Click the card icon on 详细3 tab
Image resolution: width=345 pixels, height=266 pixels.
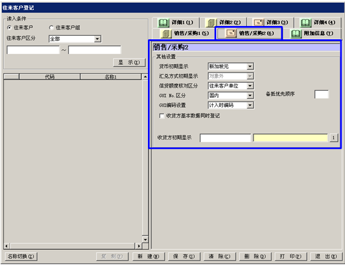click(x=258, y=23)
